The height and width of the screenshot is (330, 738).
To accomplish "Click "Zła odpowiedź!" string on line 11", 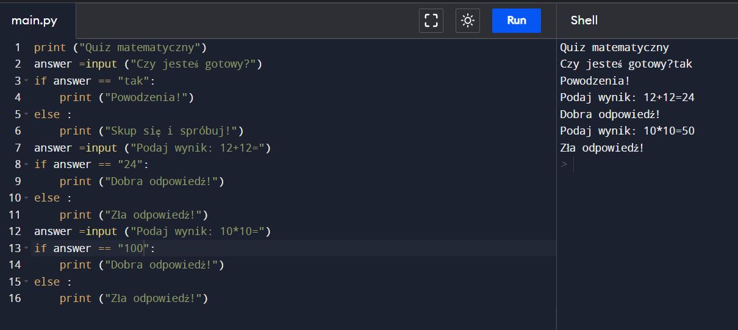I will point(154,215).
